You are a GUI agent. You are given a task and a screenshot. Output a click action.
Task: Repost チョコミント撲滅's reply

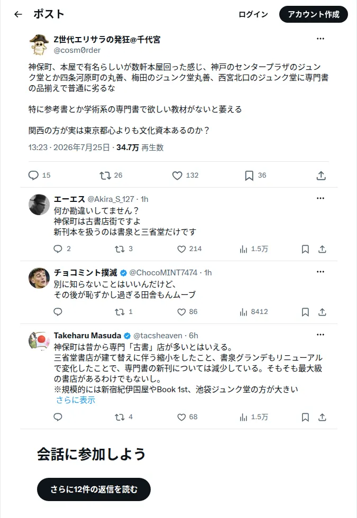click(120, 312)
